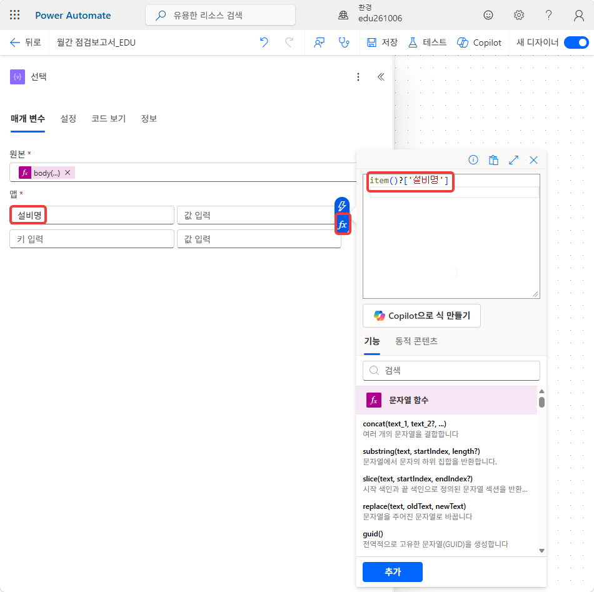Choose the concat(text_1, text_2?, ...) function
The width and height of the screenshot is (594, 592).
coord(447,428)
